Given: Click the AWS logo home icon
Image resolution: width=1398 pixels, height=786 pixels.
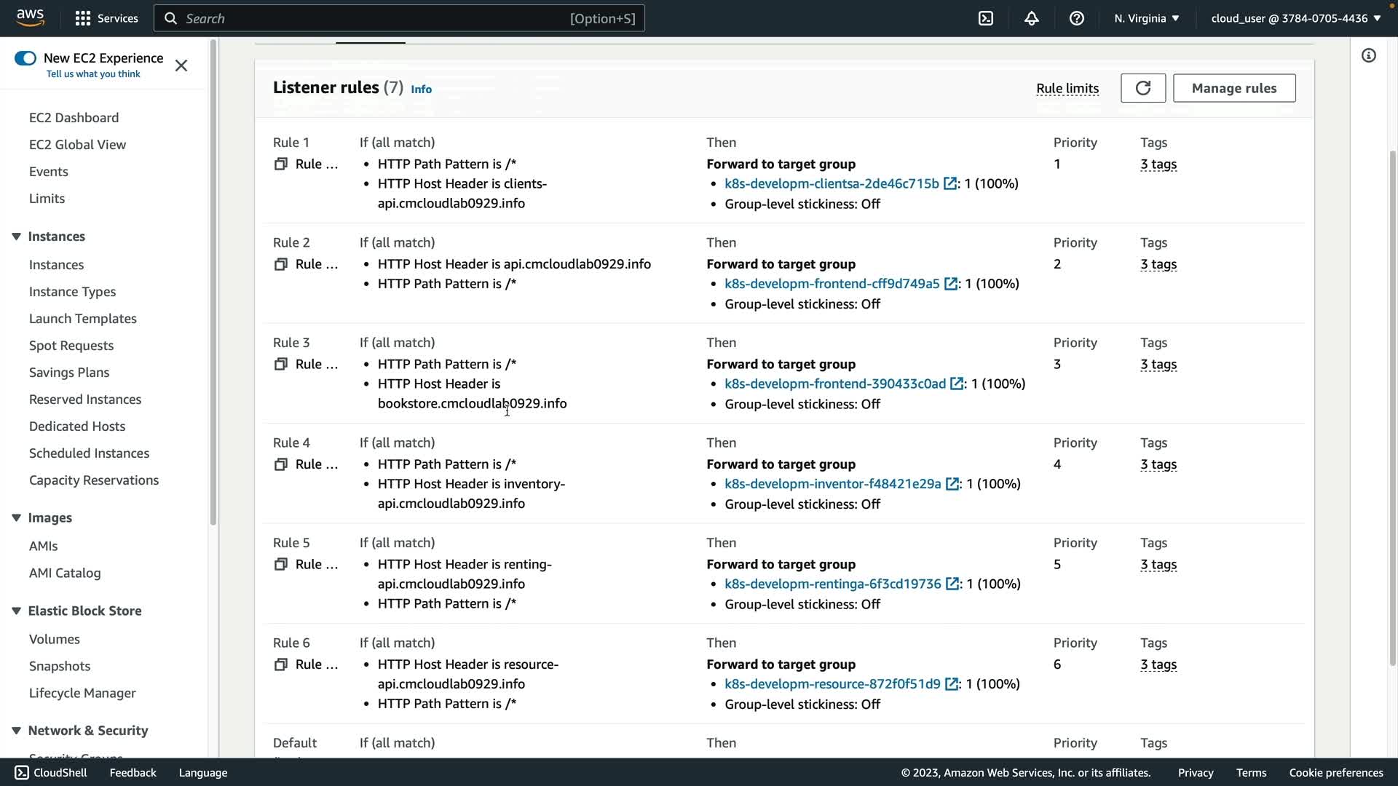Looking at the screenshot, I should coord(30,17).
